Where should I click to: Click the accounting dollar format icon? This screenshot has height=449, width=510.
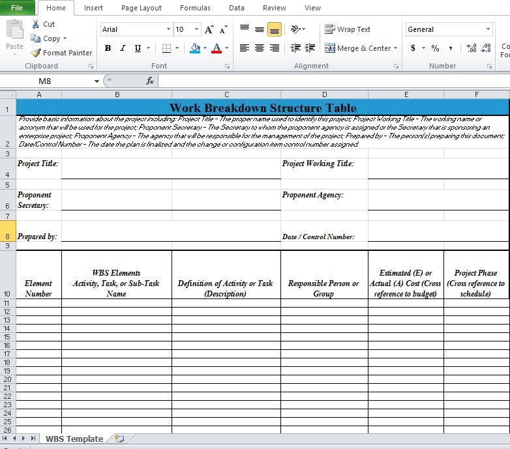click(413, 48)
